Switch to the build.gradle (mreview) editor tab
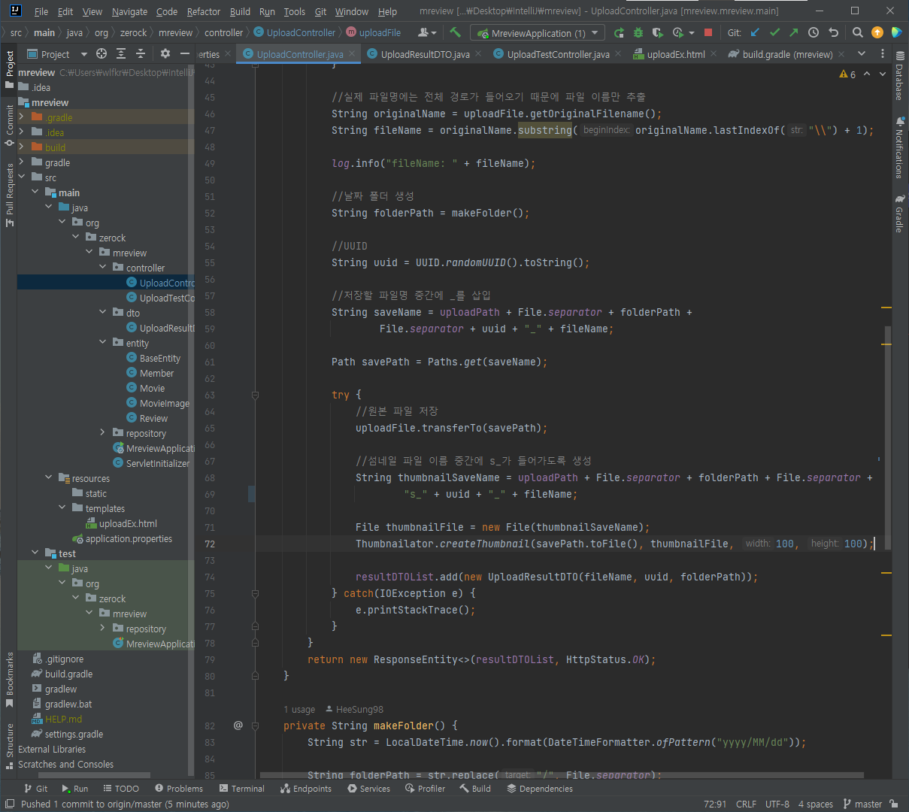Screen dimensions: 909x812 point(787,54)
